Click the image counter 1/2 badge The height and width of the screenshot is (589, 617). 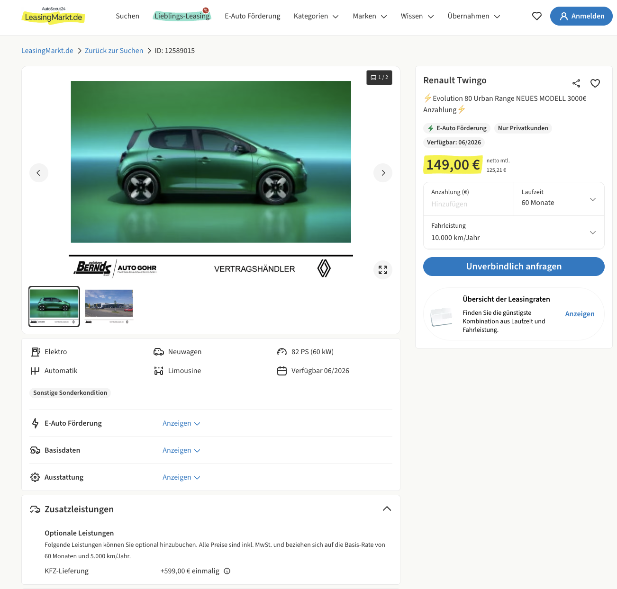pos(379,78)
